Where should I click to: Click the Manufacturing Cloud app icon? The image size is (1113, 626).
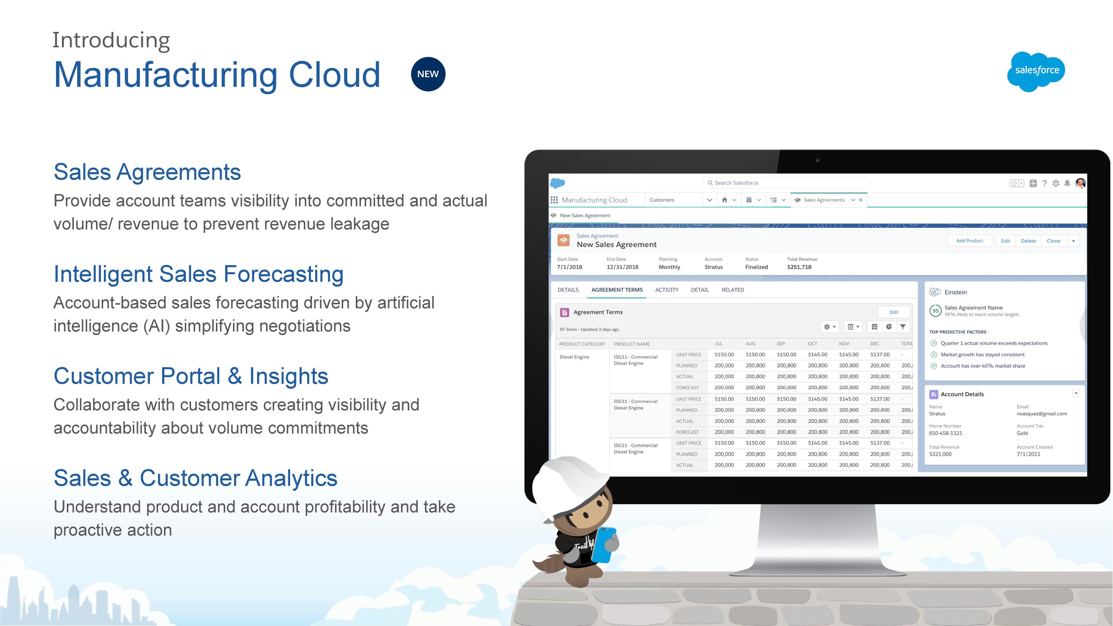click(551, 200)
